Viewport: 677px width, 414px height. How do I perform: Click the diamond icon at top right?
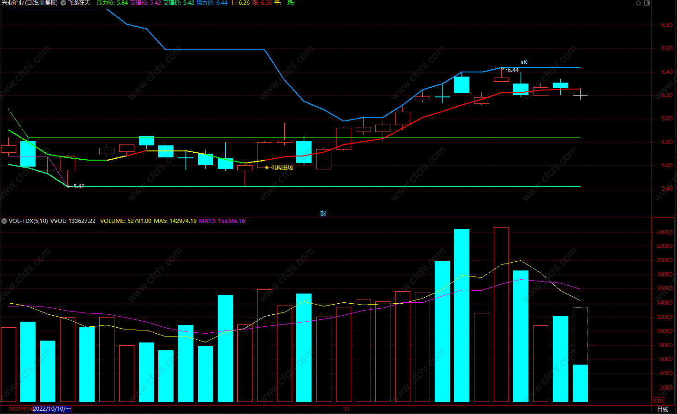(x=639, y=3)
